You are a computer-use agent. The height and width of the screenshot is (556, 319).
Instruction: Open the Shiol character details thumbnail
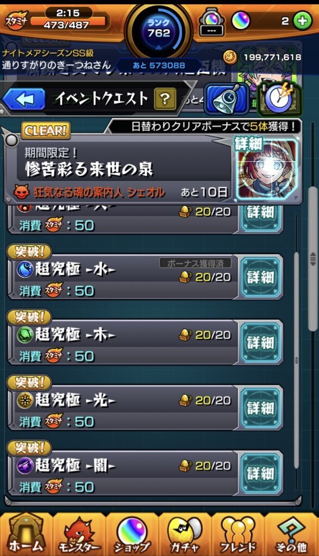(267, 169)
